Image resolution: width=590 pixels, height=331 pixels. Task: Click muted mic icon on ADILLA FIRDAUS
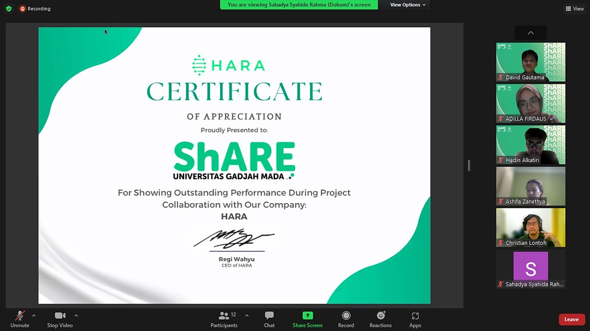(x=500, y=119)
